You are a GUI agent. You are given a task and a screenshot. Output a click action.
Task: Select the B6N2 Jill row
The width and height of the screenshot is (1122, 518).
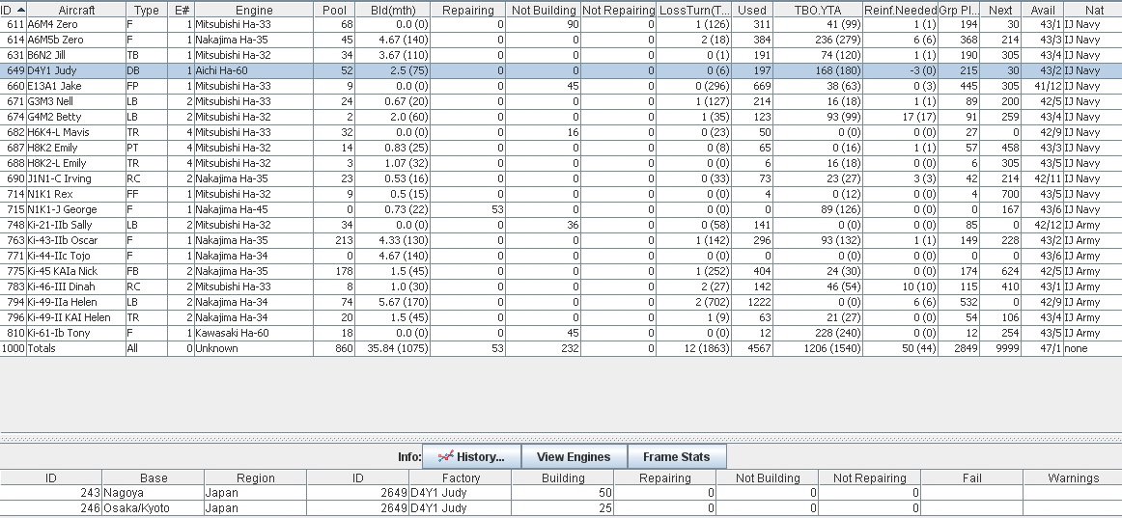coord(561,55)
